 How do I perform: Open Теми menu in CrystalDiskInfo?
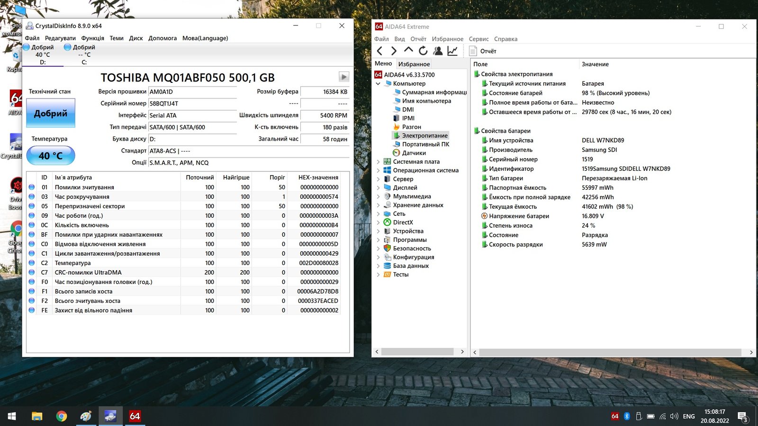click(117, 38)
